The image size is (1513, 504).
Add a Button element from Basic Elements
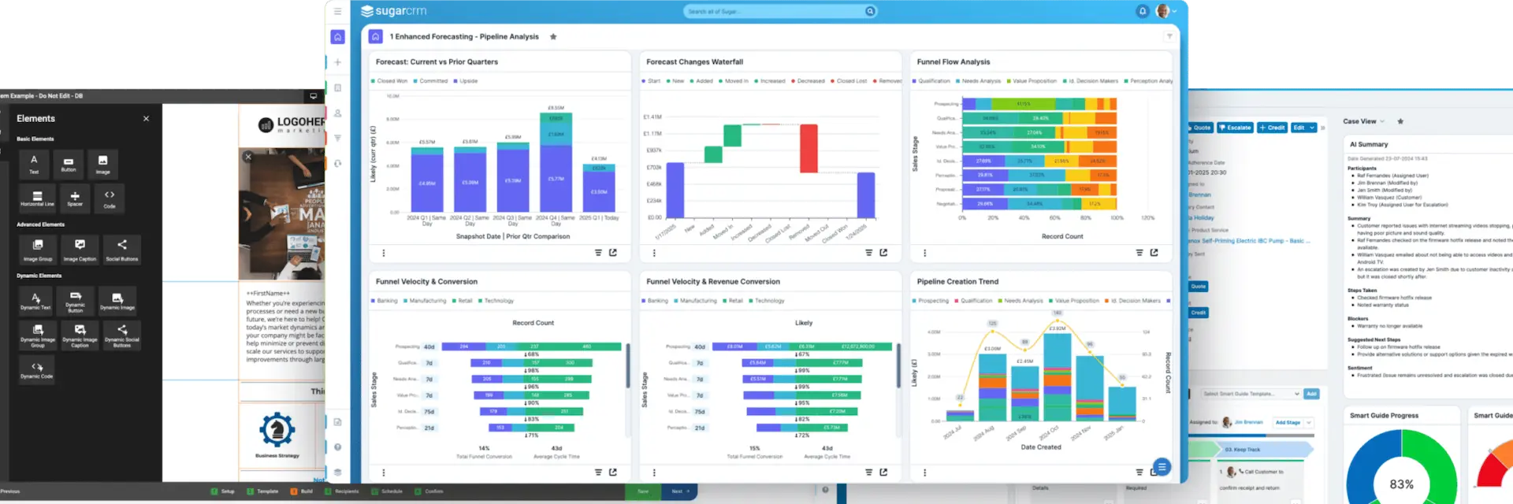coord(69,164)
